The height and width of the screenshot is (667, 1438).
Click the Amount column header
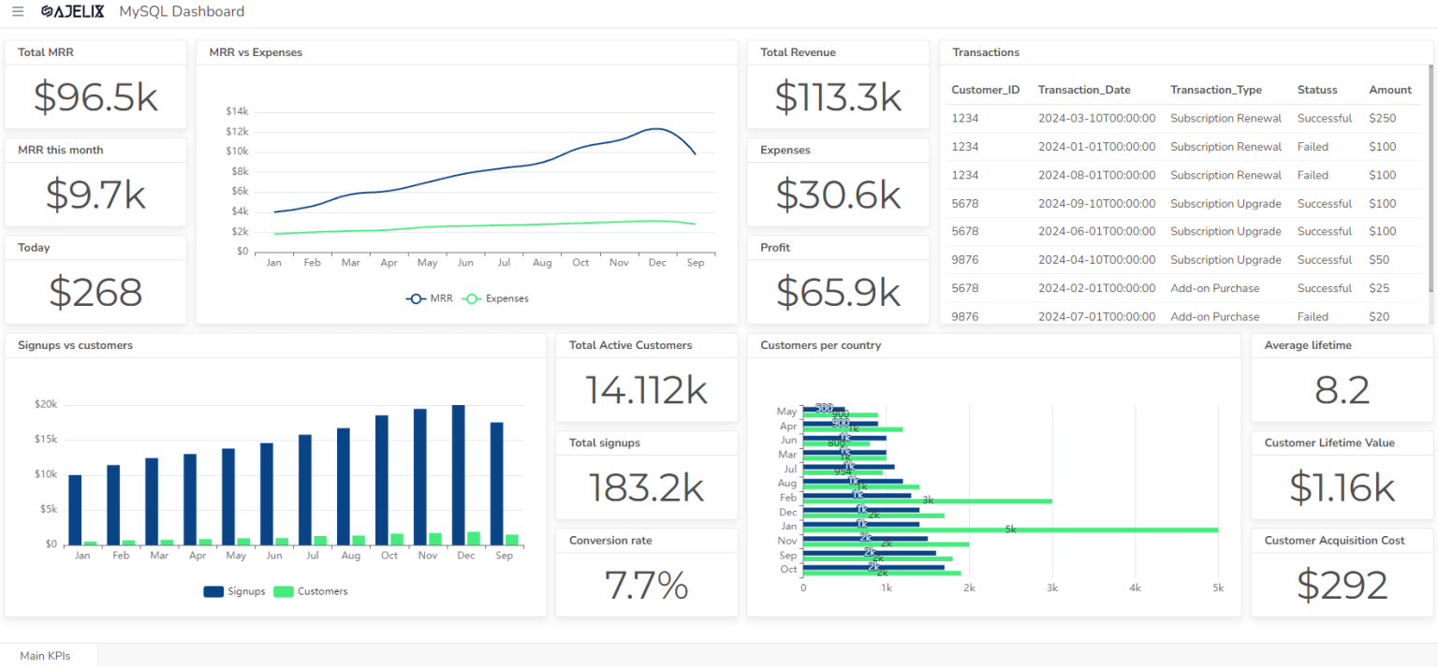1389,90
